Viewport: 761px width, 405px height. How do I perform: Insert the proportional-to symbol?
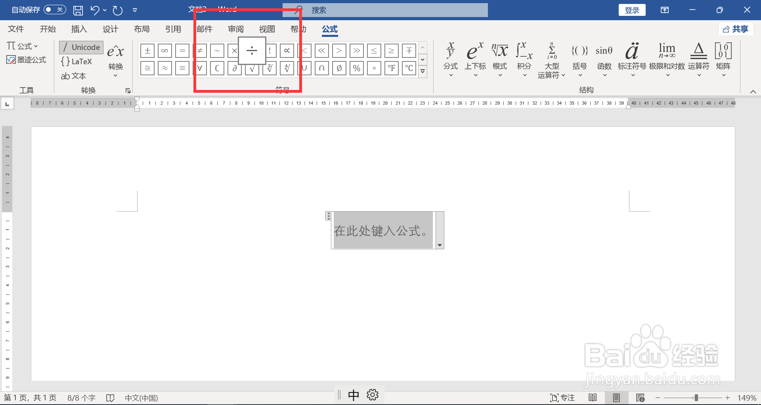tap(287, 51)
